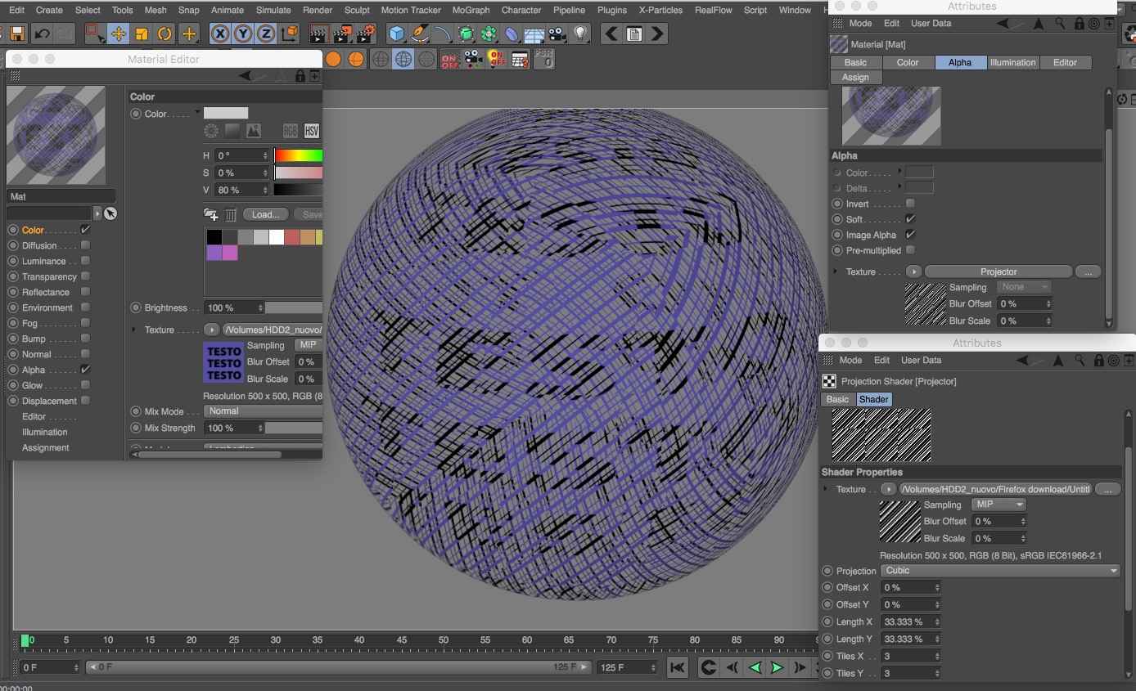Viewport: 1136px width, 691px height.
Task: Open the deformer objects icon
Action: tap(512, 34)
